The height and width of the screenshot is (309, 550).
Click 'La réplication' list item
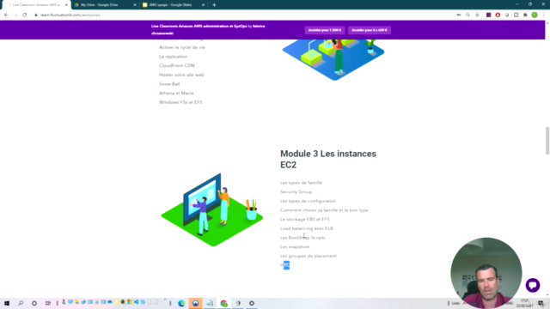click(173, 57)
